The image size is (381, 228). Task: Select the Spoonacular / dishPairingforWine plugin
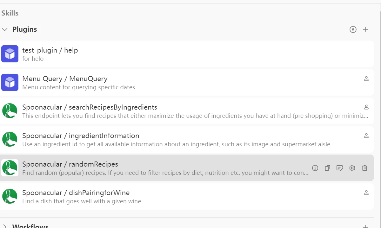tap(76, 193)
